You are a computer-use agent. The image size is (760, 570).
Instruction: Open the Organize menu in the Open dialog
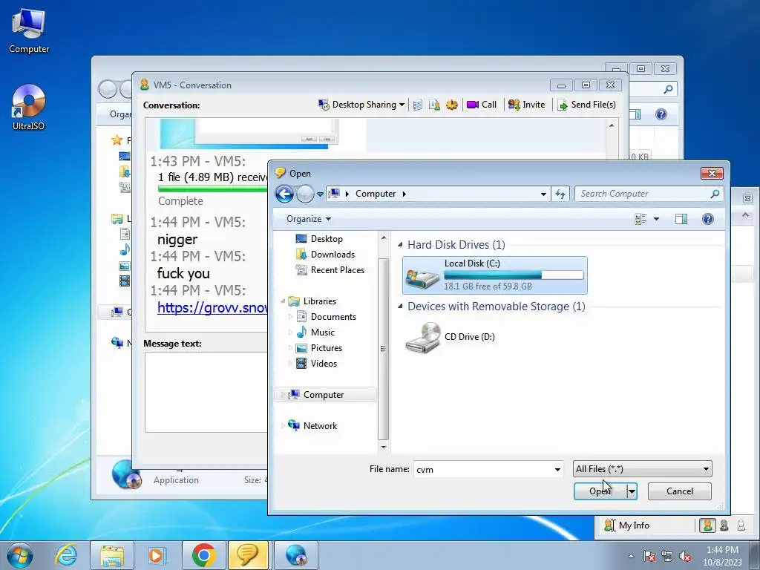309,219
